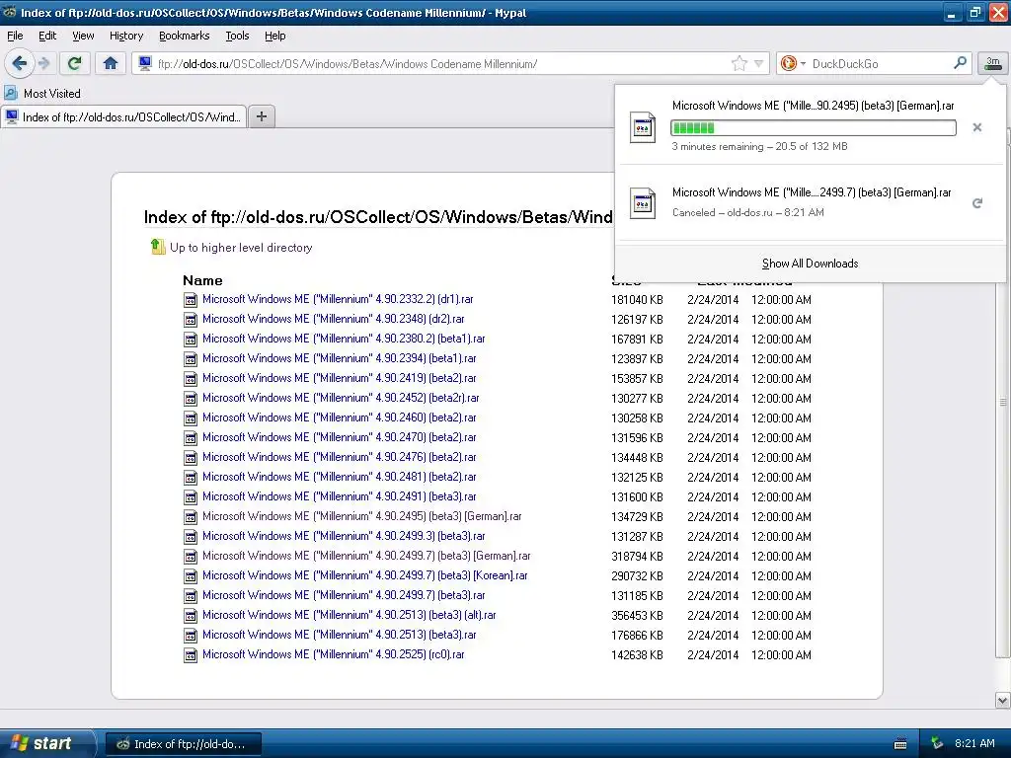Open the View menu
Image resolution: width=1011 pixels, height=758 pixels.
tap(83, 36)
